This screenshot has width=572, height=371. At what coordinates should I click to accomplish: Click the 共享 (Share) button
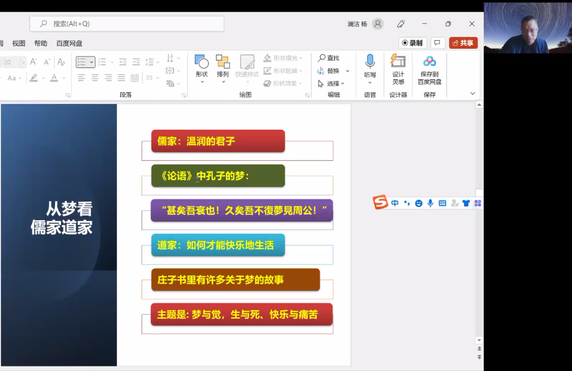pyautogui.click(x=463, y=43)
